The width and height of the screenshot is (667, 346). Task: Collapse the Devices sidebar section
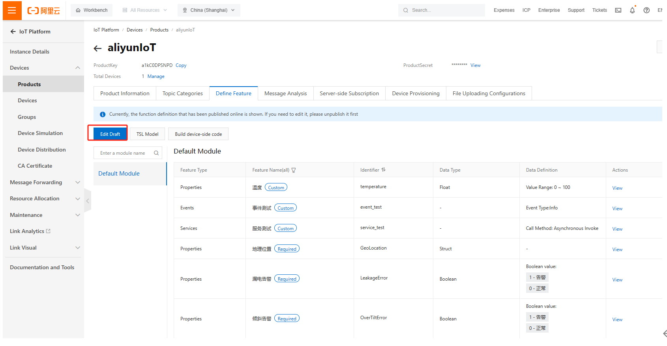(x=78, y=68)
